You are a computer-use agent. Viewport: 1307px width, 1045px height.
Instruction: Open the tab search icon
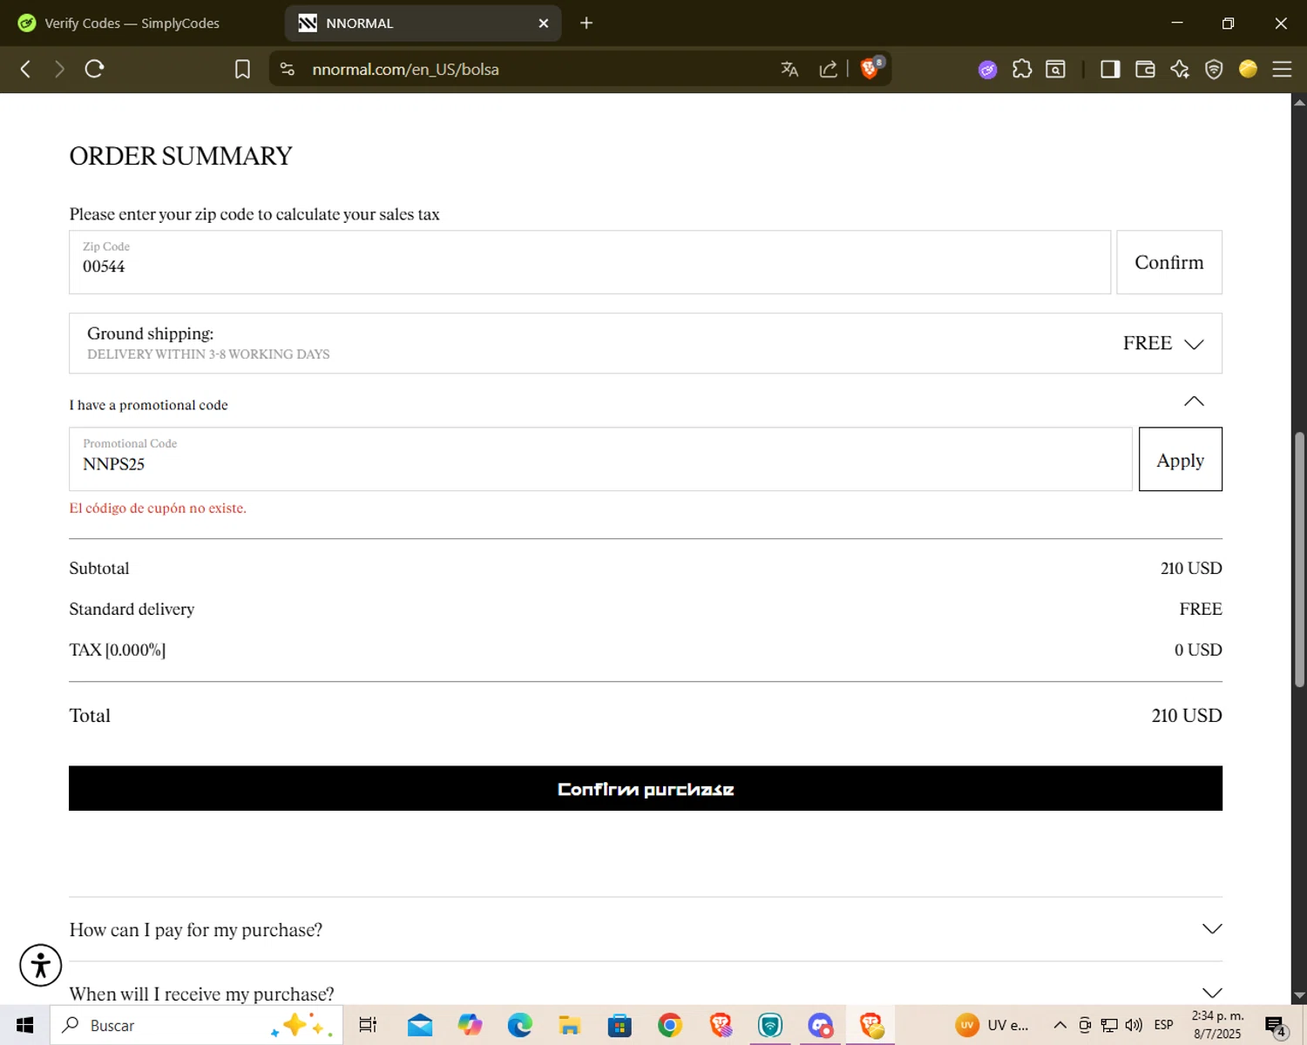coord(1056,69)
